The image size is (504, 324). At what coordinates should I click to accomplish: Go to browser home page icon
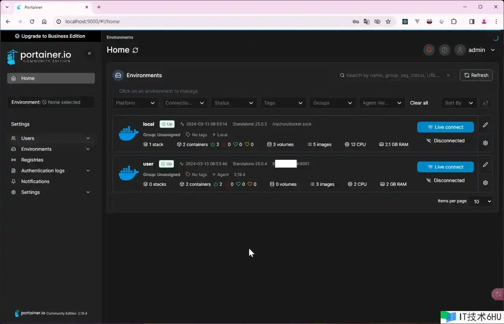[44, 22]
